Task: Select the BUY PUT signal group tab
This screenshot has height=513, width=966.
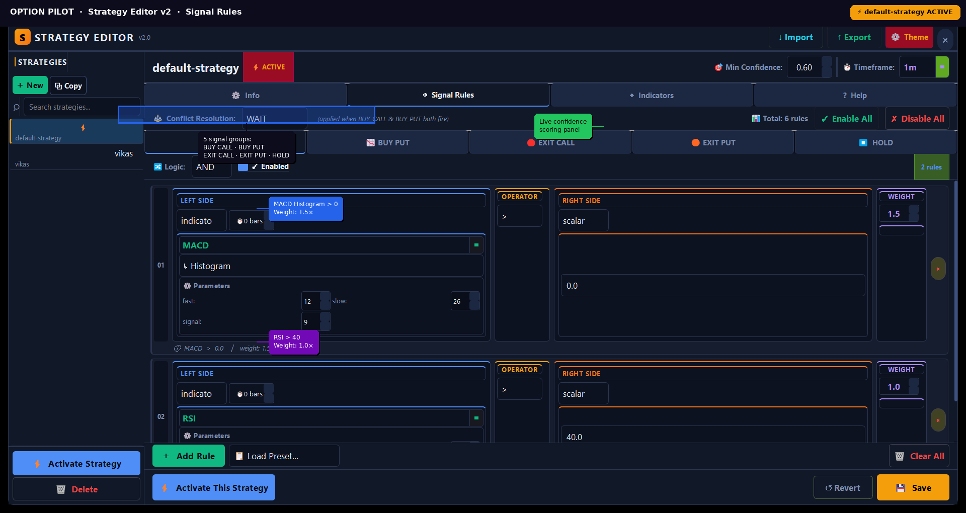Action: click(x=388, y=143)
